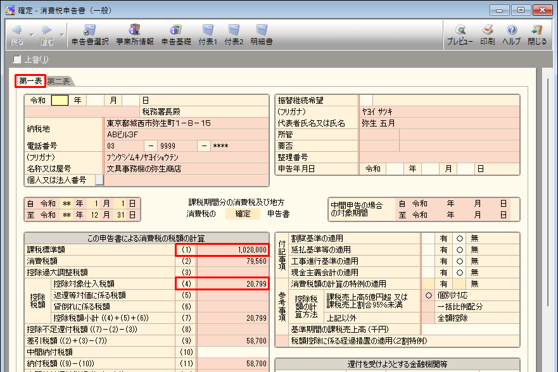
Task: Open the 付表2 form
Action: pos(234,35)
